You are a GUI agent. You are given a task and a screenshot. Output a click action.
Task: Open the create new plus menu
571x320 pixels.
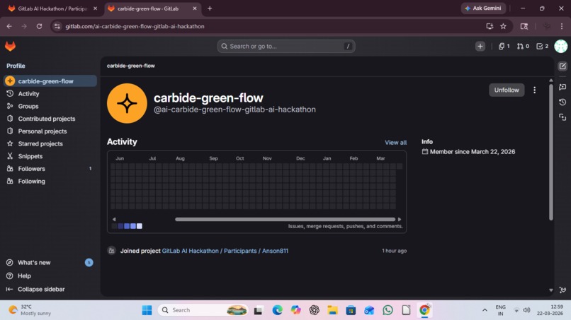click(480, 46)
